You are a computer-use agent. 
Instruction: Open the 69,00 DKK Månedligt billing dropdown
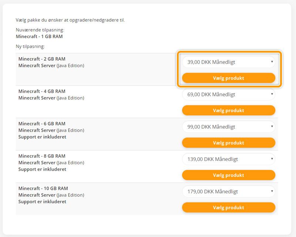[229, 95]
